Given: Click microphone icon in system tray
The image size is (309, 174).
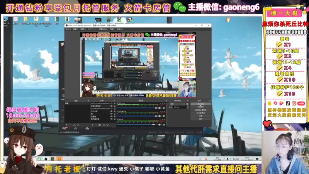Looking at the screenshot, I should click(x=228, y=159).
